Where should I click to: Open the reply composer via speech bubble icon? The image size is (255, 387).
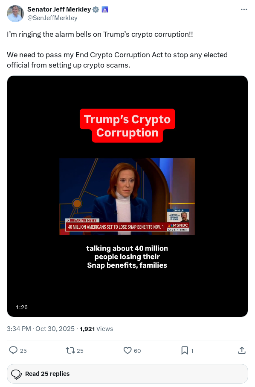(13, 350)
